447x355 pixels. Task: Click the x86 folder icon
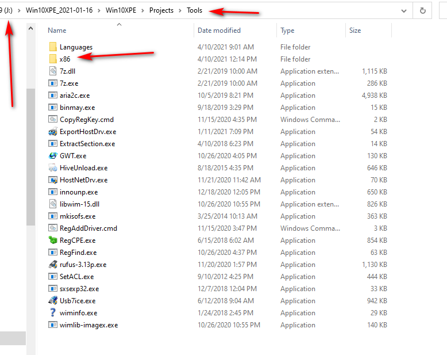pos(53,59)
